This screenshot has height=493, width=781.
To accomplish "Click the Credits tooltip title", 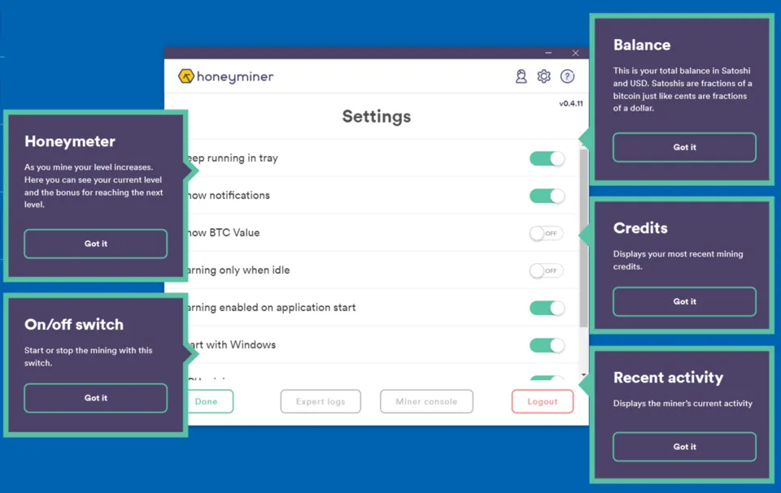I will (640, 228).
